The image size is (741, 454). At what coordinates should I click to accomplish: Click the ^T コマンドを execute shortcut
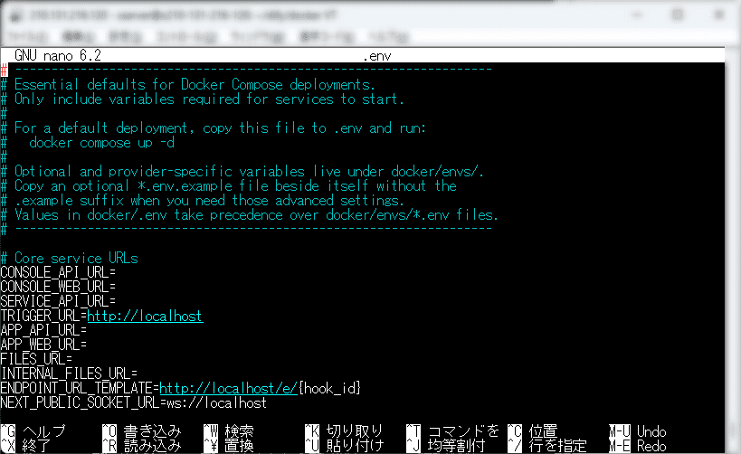pos(452,430)
